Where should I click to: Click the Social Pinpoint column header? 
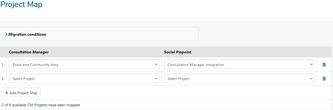click(x=178, y=52)
